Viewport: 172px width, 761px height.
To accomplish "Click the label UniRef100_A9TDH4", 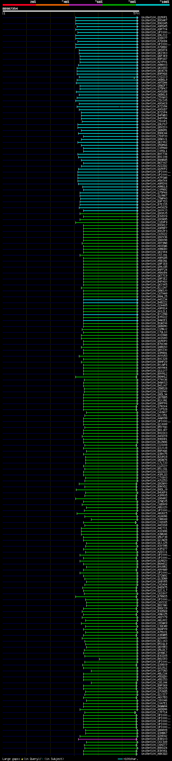I will pyautogui.click(x=154, y=83).
